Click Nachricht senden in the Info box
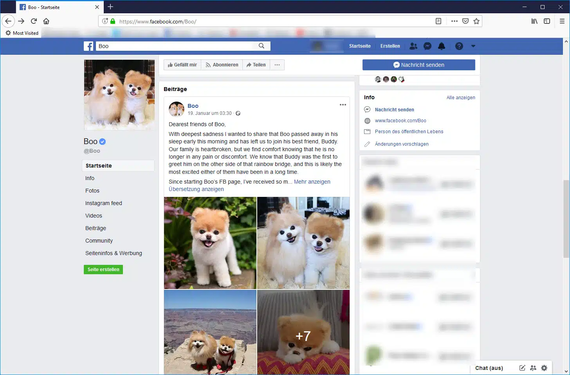The height and width of the screenshot is (375, 570). [395, 110]
